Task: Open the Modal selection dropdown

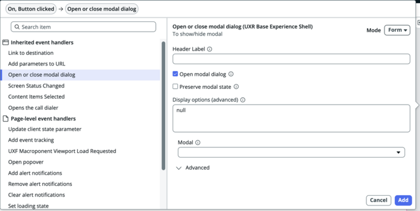Action: 291,152
